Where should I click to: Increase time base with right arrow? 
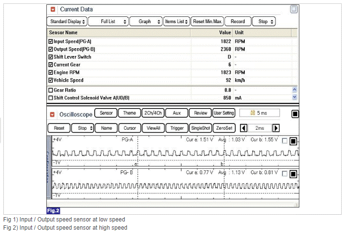click(276, 128)
